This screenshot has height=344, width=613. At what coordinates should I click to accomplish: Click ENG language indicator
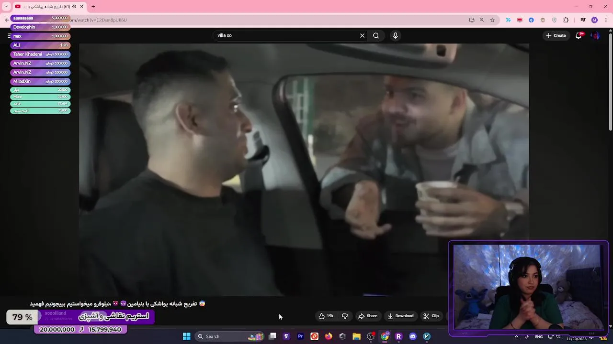click(539, 336)
